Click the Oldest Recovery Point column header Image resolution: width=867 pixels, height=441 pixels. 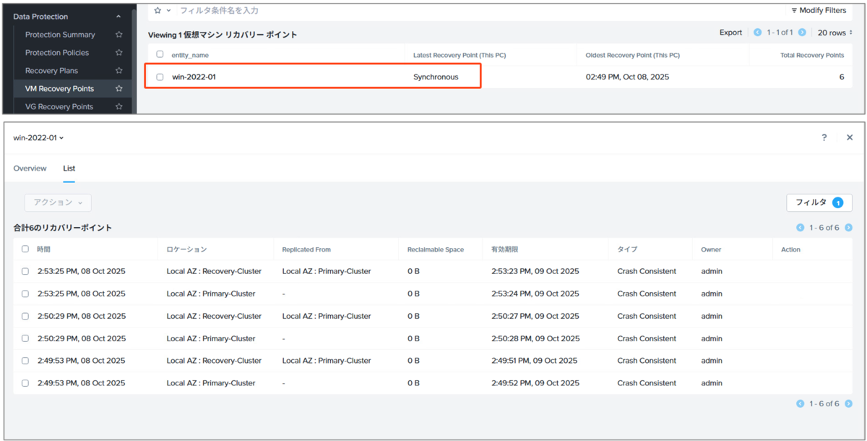tap(632, 55)
